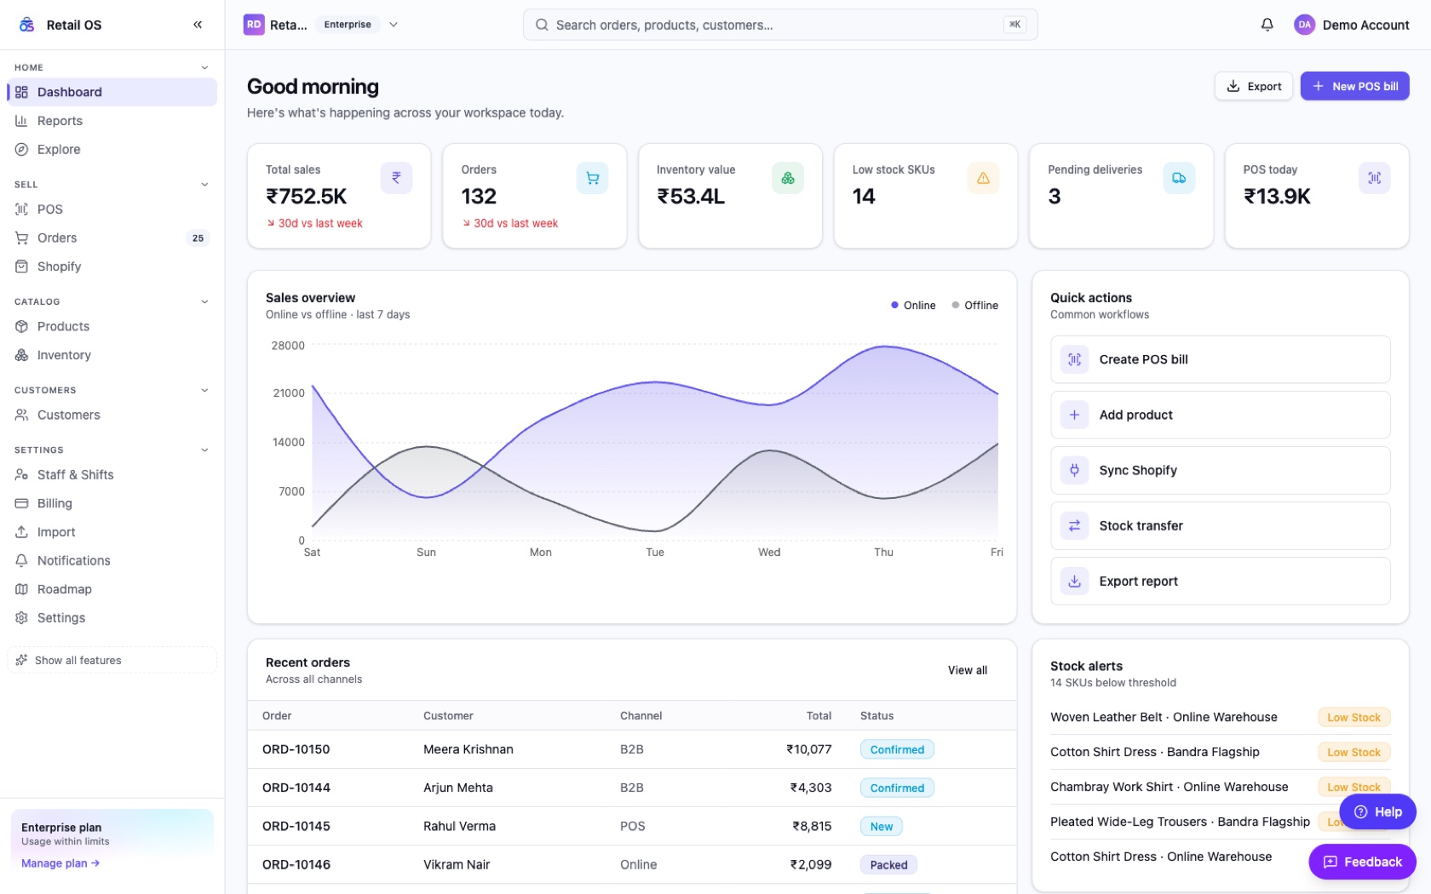1431x894 pixels.
Task: Select Dashboard in the sidebar
Action: pos(112,92)
